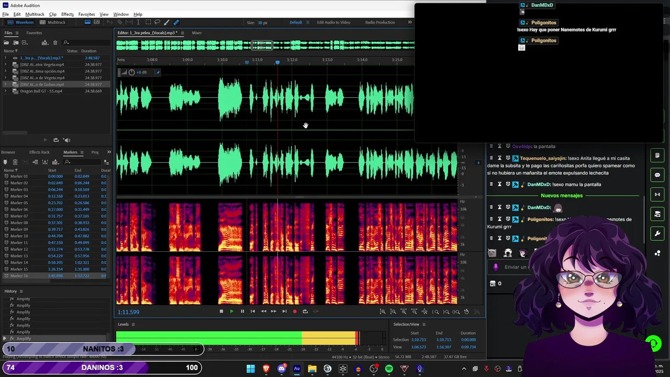Play file preview in Files panel
Image resolution: width=670 pixels, height=377 pixels.
[45, 140]
